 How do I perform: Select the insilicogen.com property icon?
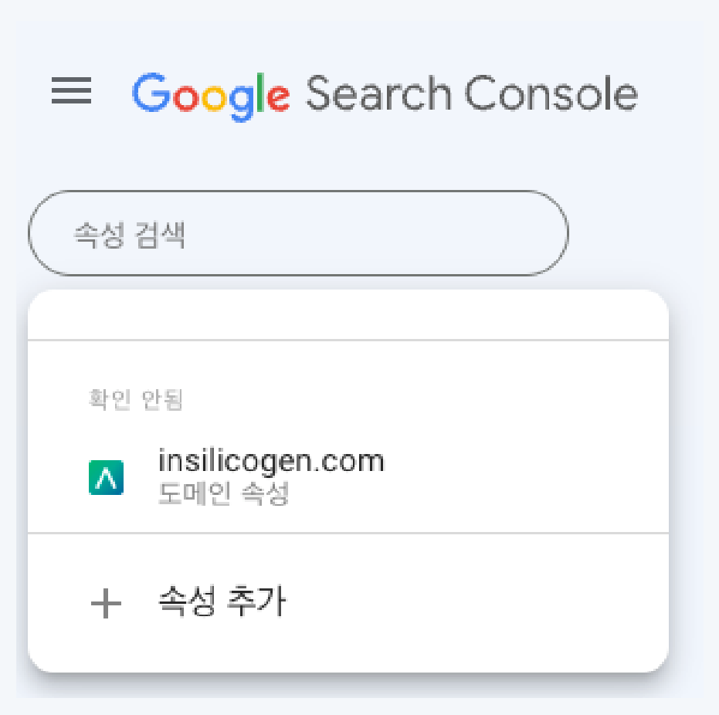[x=107, y=476]
